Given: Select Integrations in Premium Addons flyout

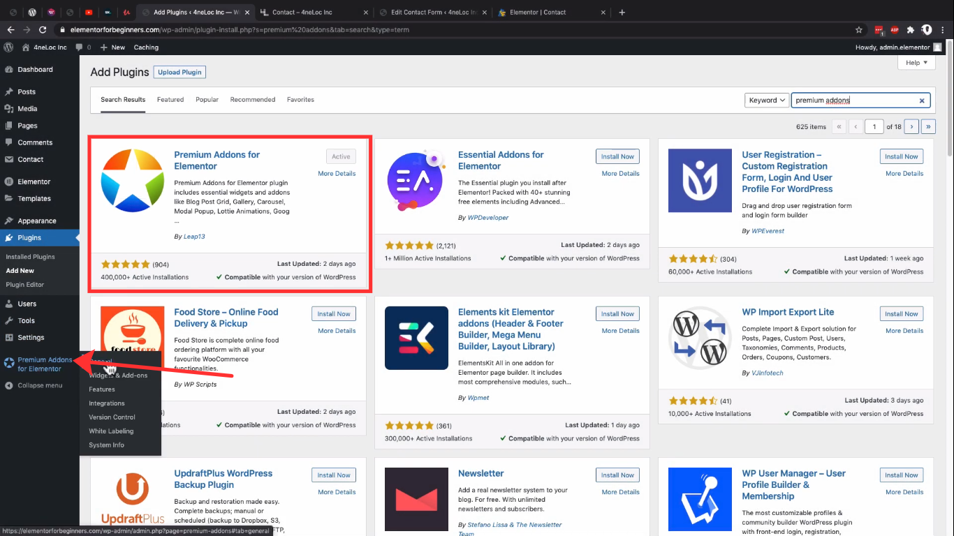Looking at the screenshot, I should point(107,403).
